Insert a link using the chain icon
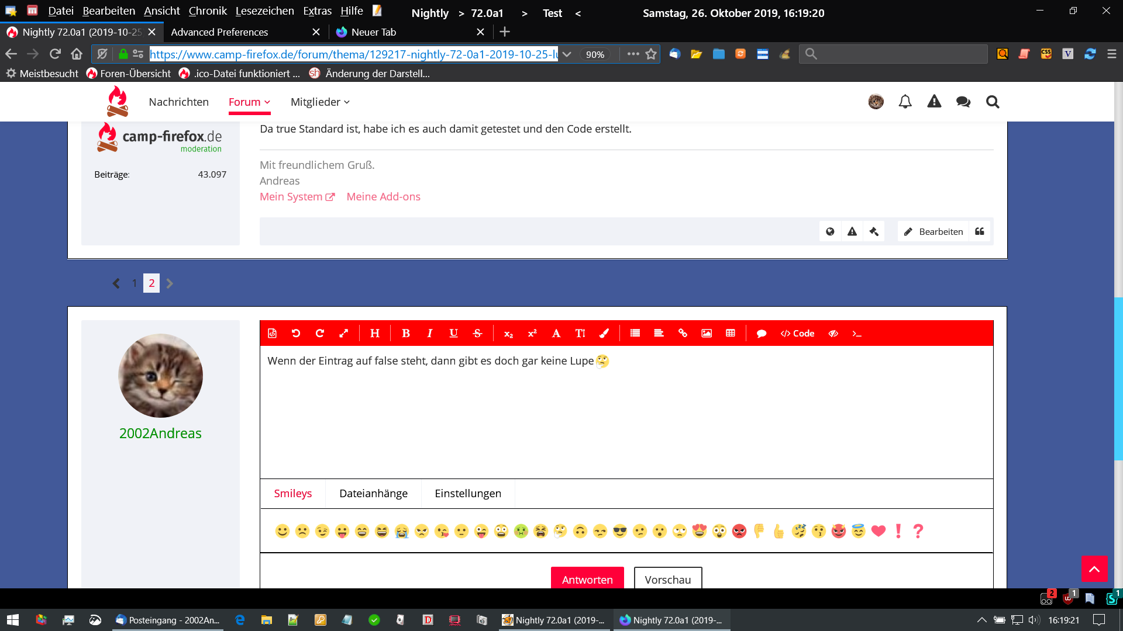Screen dimensions: 1123x631 pyautogui.click(x=683, y=333)
